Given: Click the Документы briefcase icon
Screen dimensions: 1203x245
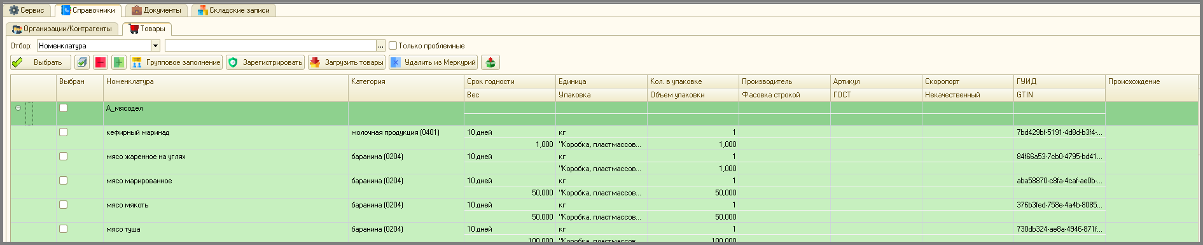Looking at the screenshot, I should point(137,10).
